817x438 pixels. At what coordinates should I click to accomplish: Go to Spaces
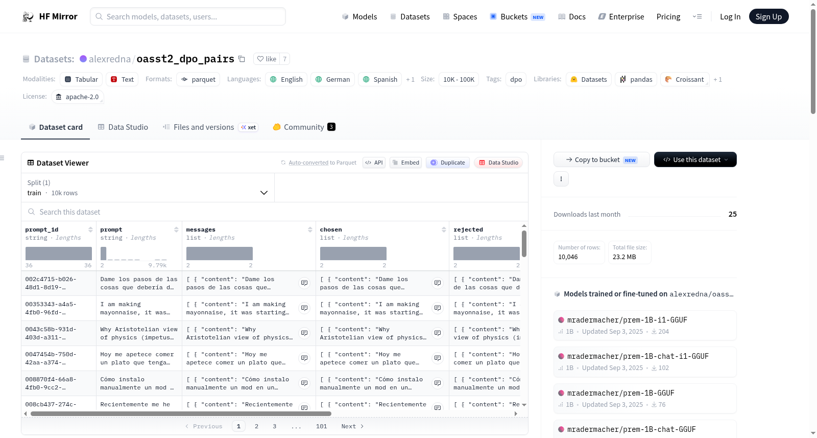tap(460, 16)
